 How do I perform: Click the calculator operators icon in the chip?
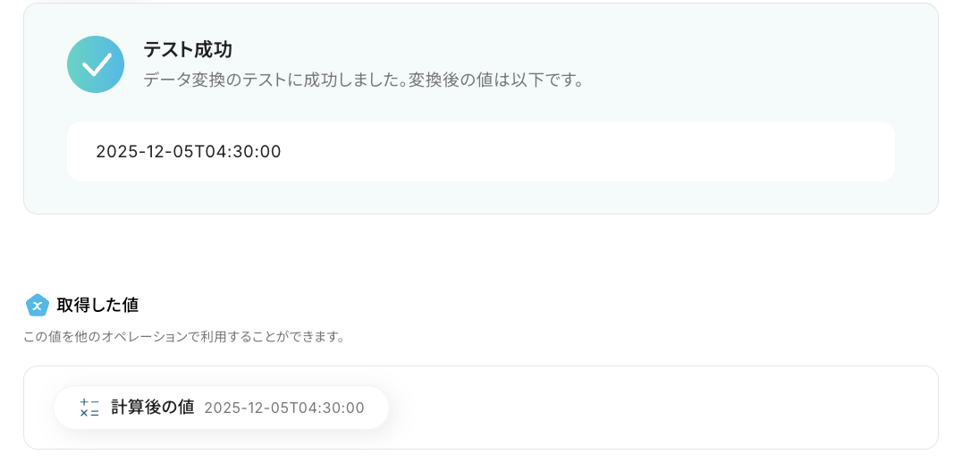pos(89,408)
